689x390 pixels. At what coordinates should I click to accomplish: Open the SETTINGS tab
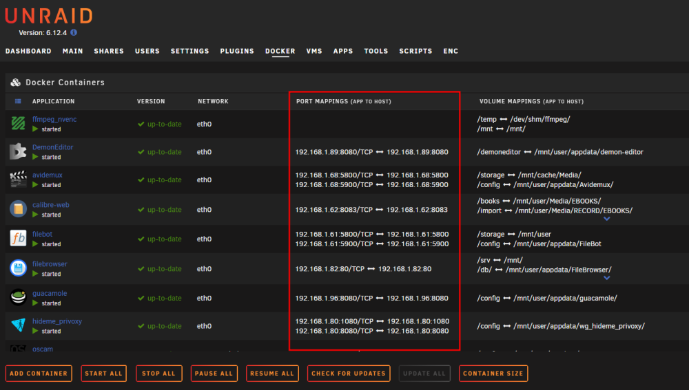[190, 52]
